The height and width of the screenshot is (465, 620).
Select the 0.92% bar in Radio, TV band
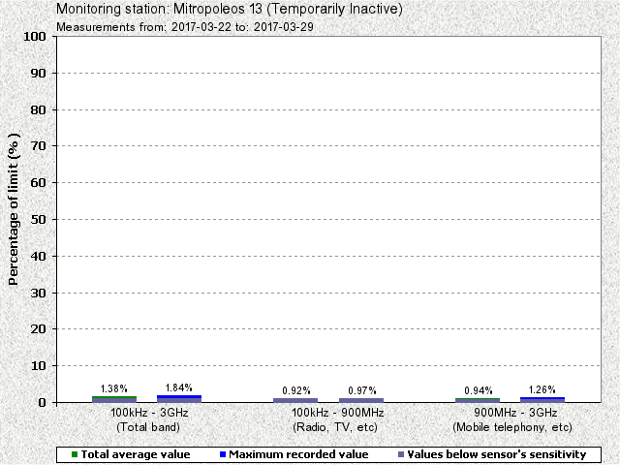point(295,400)
